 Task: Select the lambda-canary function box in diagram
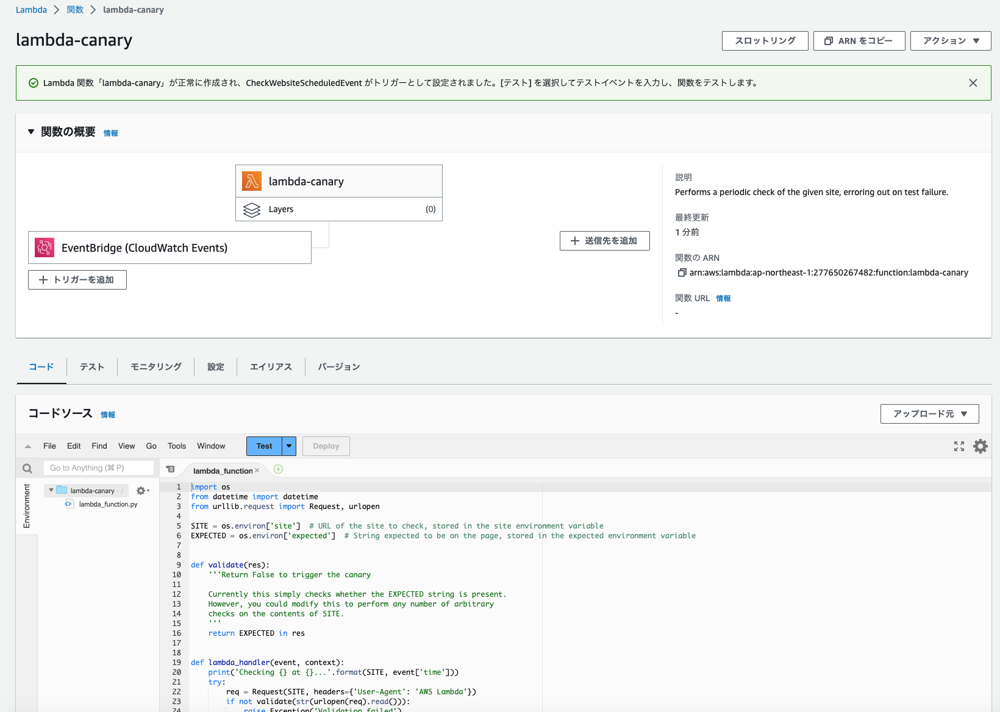coord(339,181)
